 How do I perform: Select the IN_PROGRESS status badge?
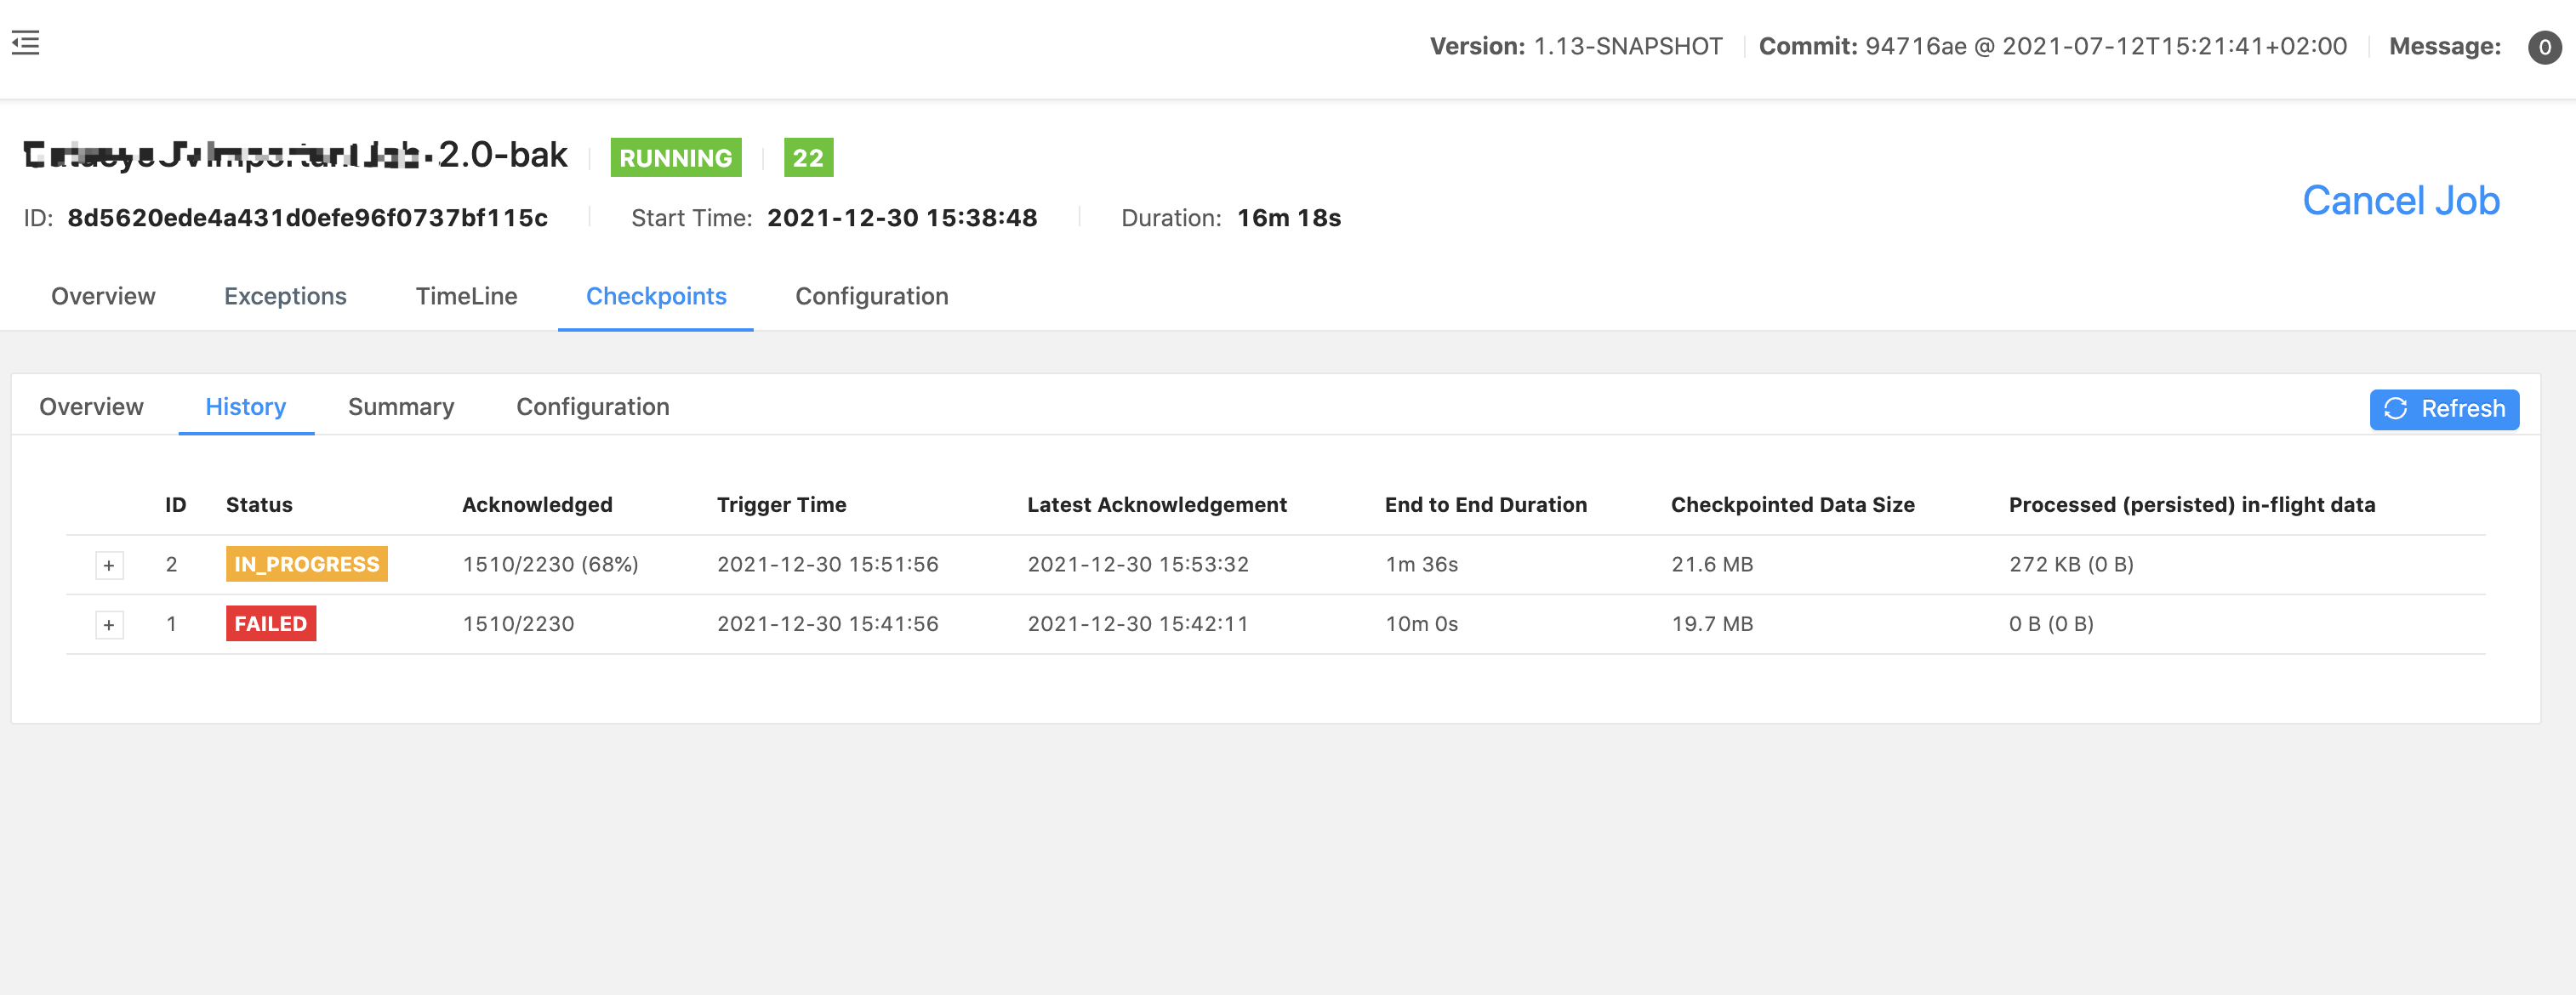306,564
